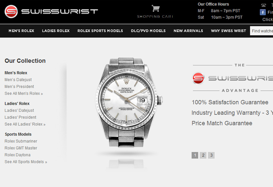Click the telephone icon in the header

click(x=263, y=5)
